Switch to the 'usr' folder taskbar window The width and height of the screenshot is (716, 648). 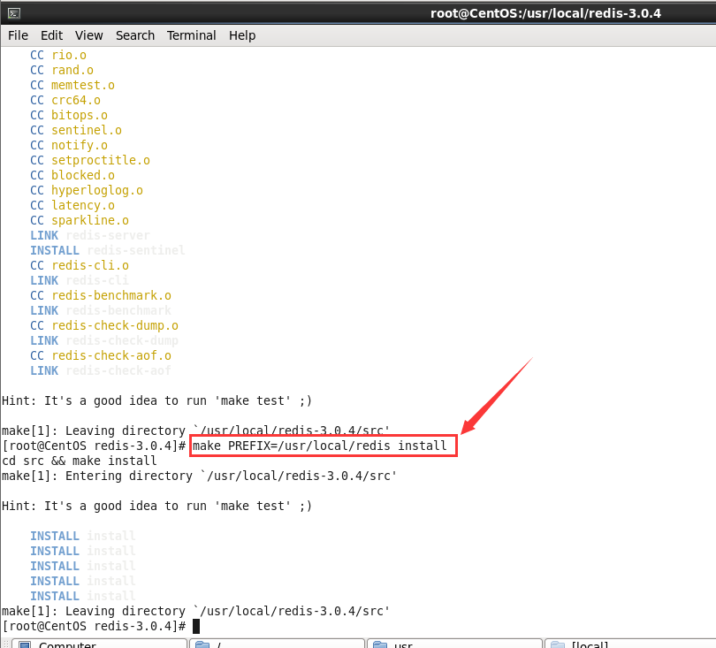pyautogui.click(x=454, y=644)
